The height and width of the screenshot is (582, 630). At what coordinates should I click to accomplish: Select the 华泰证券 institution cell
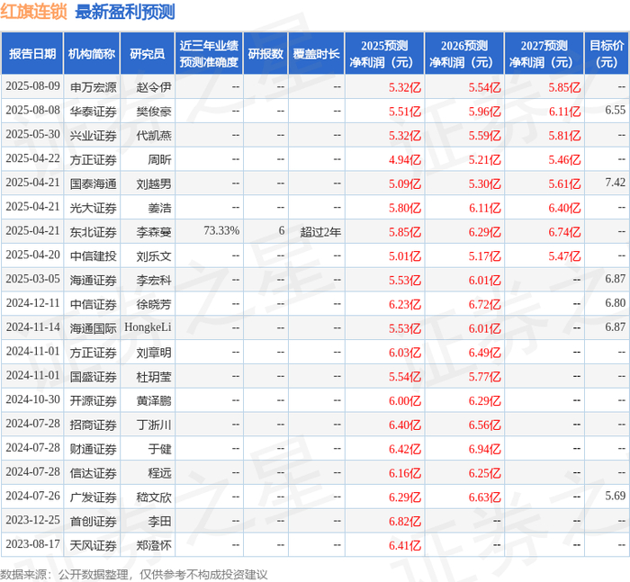(x=94, y=112)
